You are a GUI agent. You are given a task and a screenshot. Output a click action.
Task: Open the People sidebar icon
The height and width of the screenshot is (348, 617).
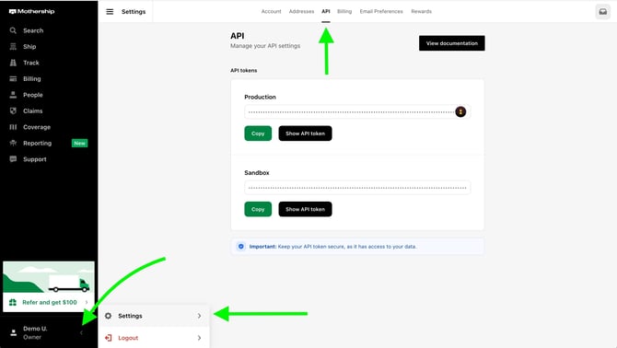click(13, 95)
